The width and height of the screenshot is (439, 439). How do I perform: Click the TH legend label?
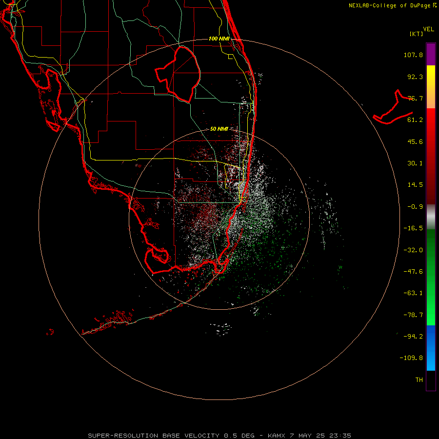click(419, 380)
